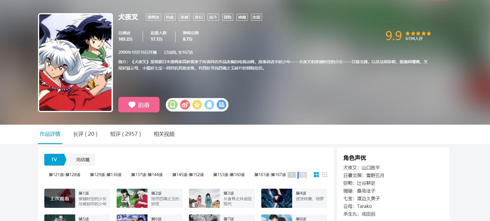Select the 完结篇 season tab
Screen dimensions: 490x221
coord(83,160)
